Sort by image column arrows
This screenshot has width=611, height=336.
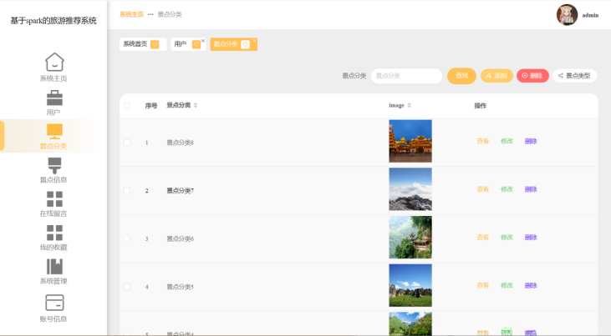click(410, 105)
